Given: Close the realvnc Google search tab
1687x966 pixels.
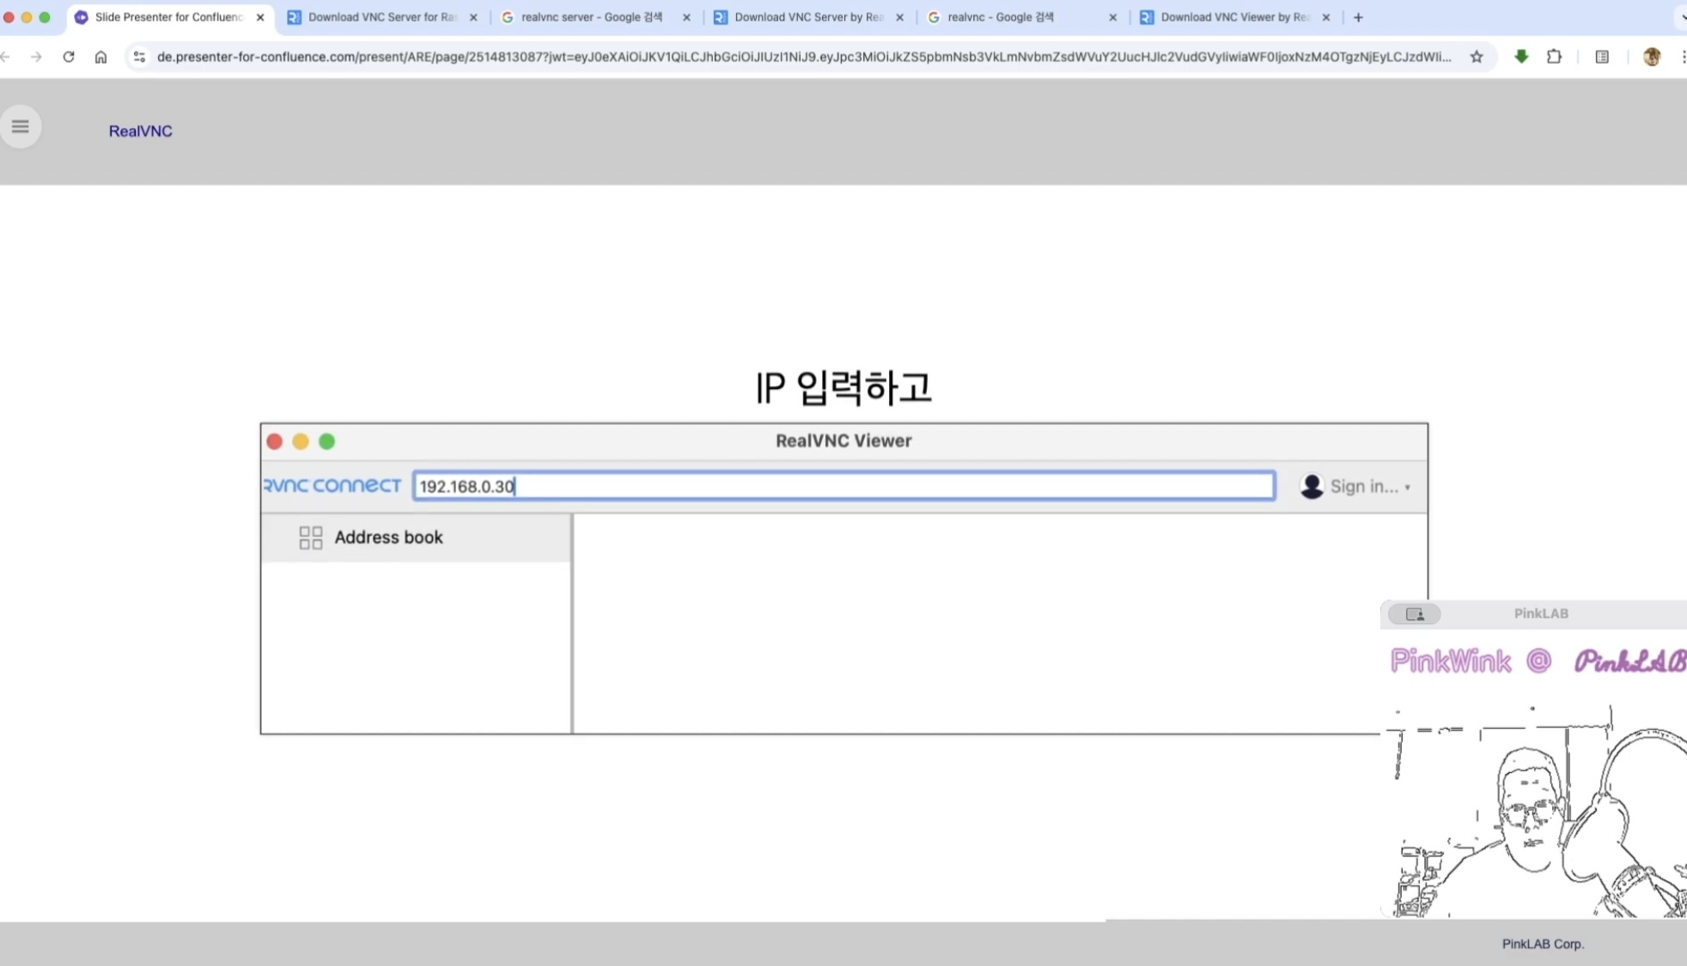Looking at the screenshot, I should [x=1112, y=17].
